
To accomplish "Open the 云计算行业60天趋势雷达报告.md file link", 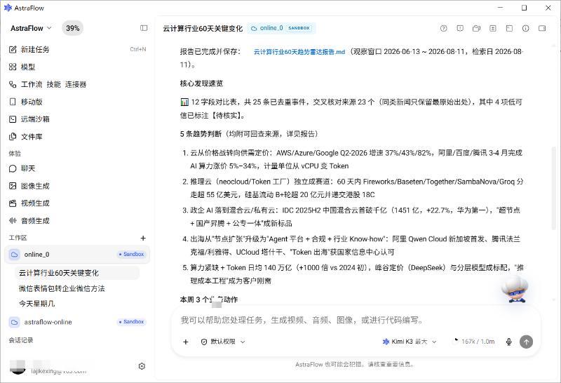I will point(299,52).
